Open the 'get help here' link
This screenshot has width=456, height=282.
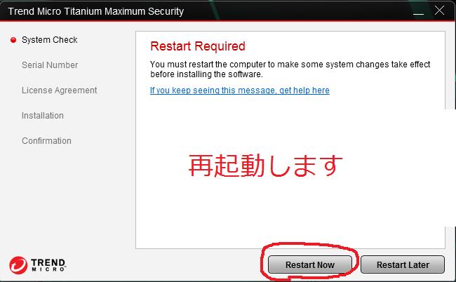(240, 90)
